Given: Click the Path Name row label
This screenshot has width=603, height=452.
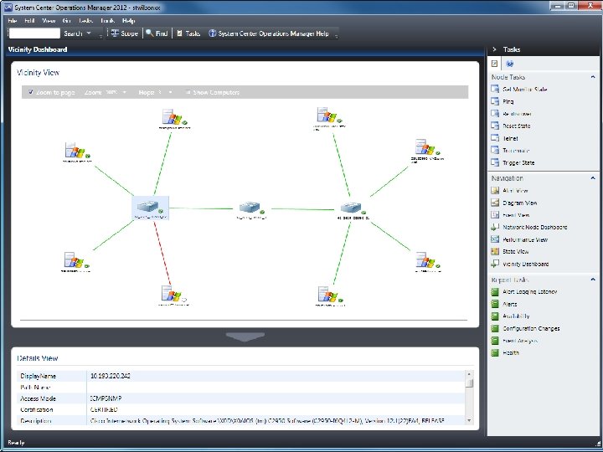Looking at the screenshot, I should click(35, 388).
